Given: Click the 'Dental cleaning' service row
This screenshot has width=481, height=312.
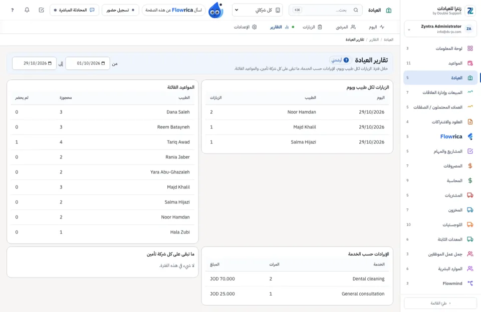Looking at the screenshot, I should tap(297, 279).
